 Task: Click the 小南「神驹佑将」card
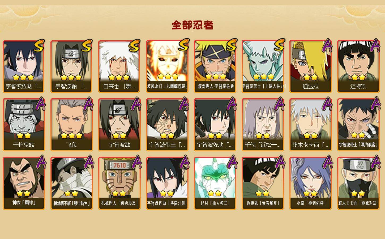click(310, 183)
